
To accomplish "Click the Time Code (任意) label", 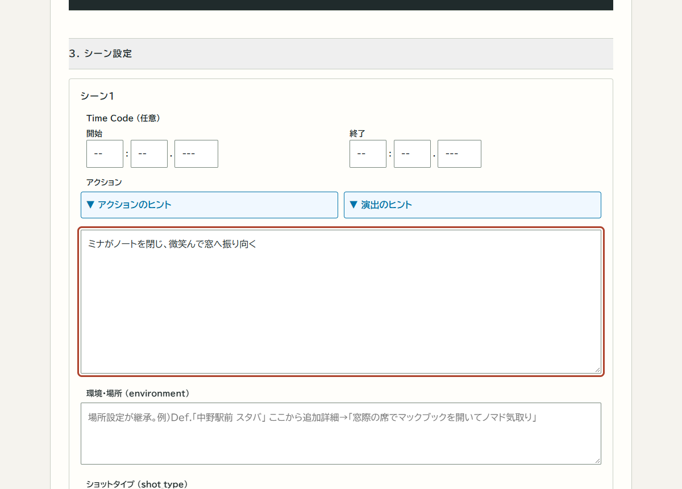I will click(x=123, y=118).
